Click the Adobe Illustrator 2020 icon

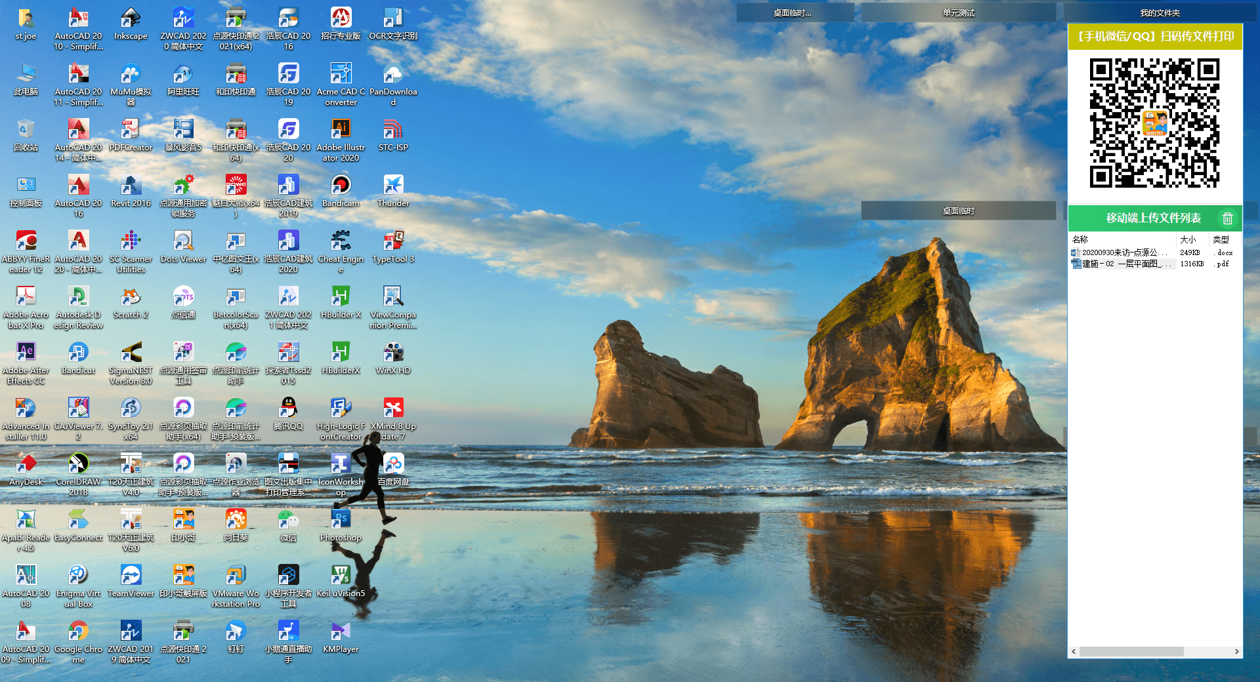click(x=341, y=130)
